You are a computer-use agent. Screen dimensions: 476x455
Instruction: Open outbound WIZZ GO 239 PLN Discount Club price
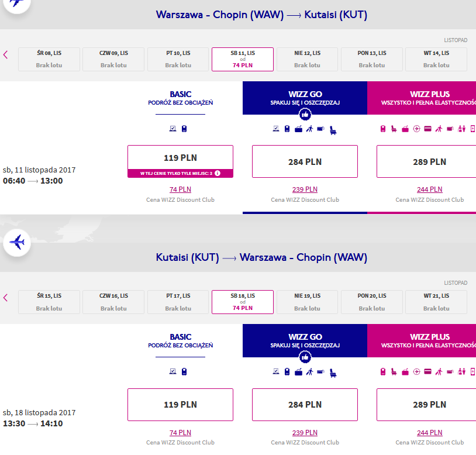click(305, 189)
